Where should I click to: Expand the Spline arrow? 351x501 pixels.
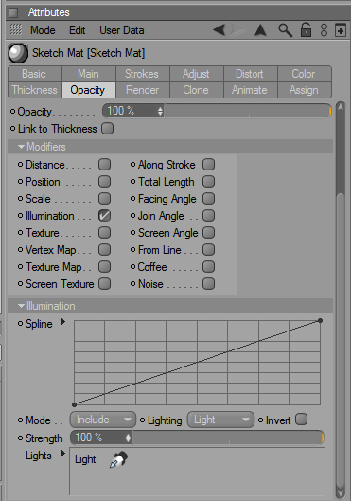coord(63,321)
